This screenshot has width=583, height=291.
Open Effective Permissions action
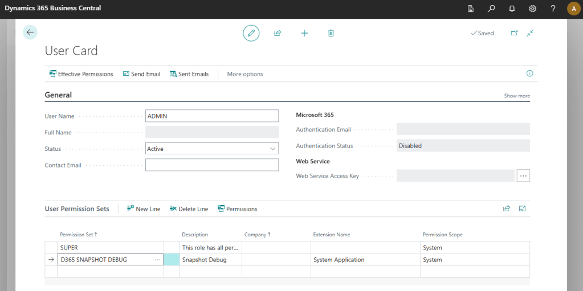81,74
